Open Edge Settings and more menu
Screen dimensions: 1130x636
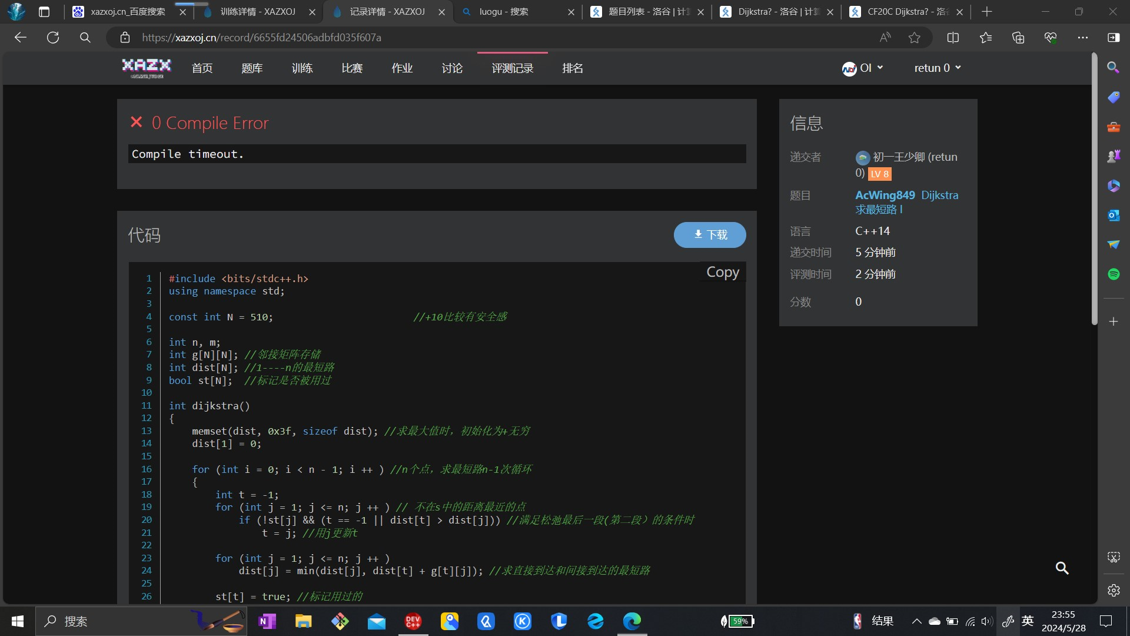pyautogui.click(x=1083, y=38)
